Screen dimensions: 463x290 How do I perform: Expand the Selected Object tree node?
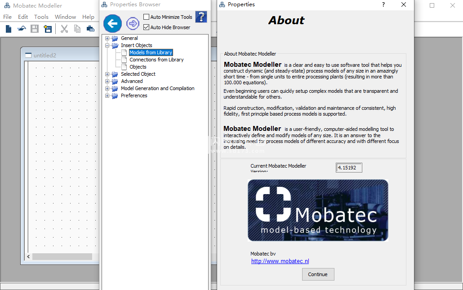coord(107,74)
